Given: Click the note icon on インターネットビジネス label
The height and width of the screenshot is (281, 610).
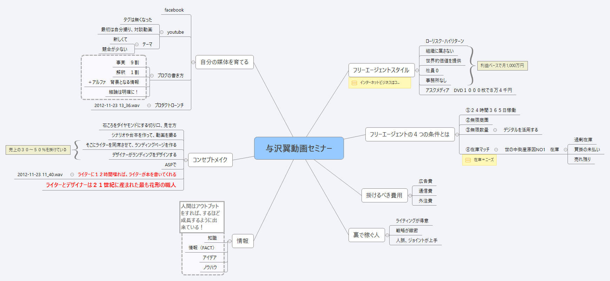Looking at the screenshot, I should [x=354, y=83].
